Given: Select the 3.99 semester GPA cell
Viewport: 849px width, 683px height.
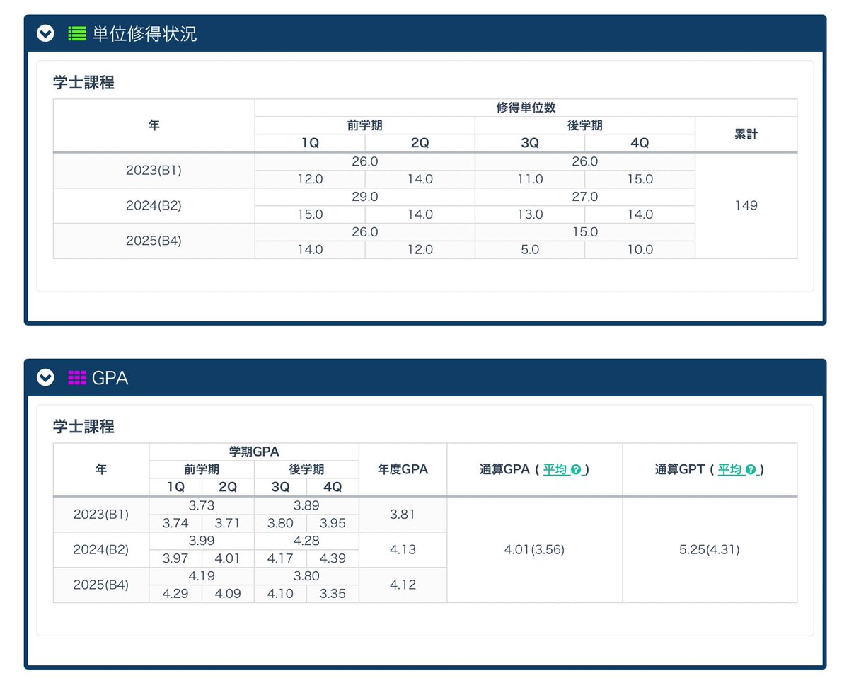Looking at the screenshot, I should pos(202,541).
